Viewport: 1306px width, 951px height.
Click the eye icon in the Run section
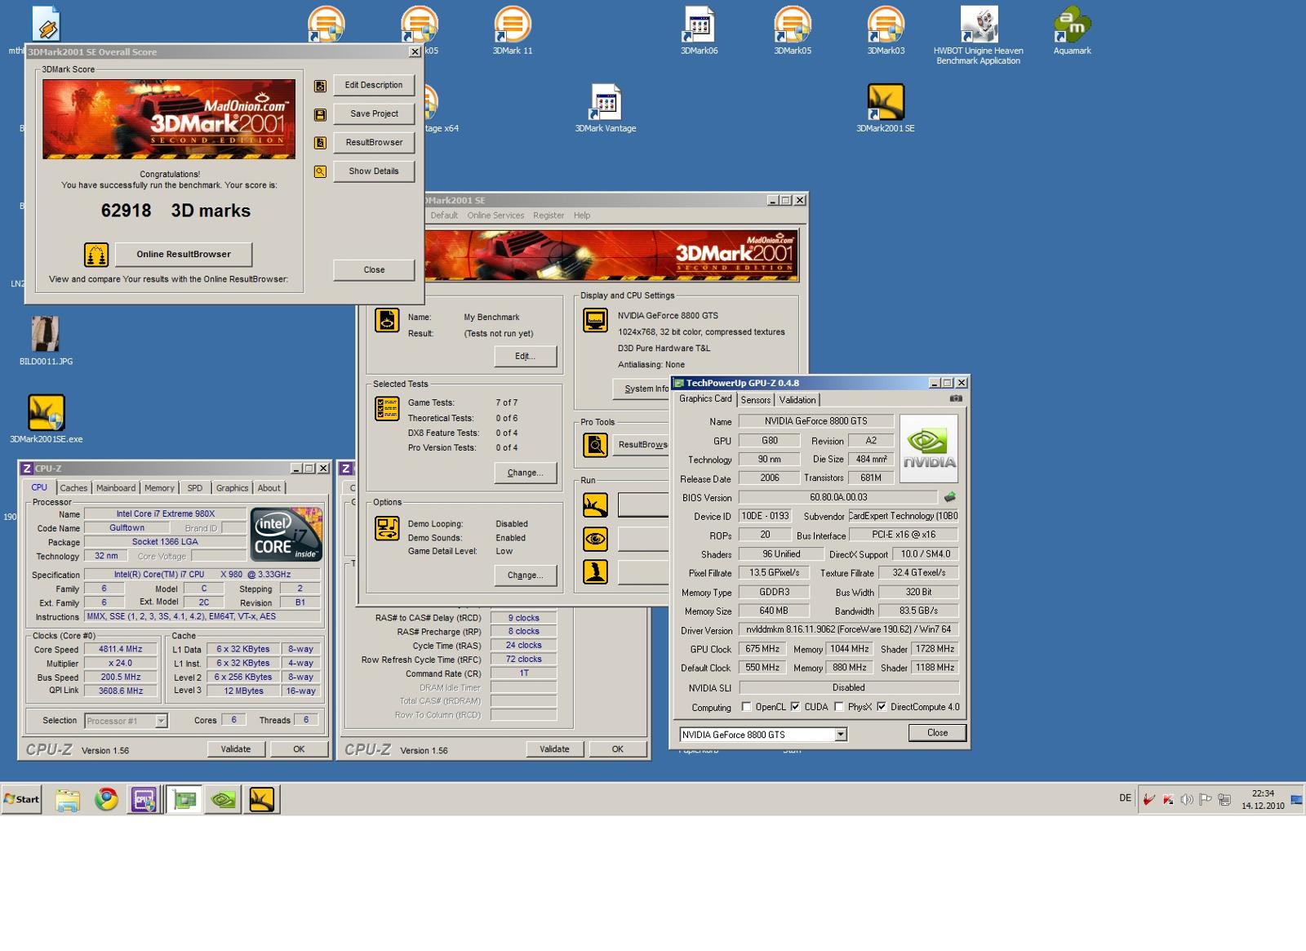point(595,539)
